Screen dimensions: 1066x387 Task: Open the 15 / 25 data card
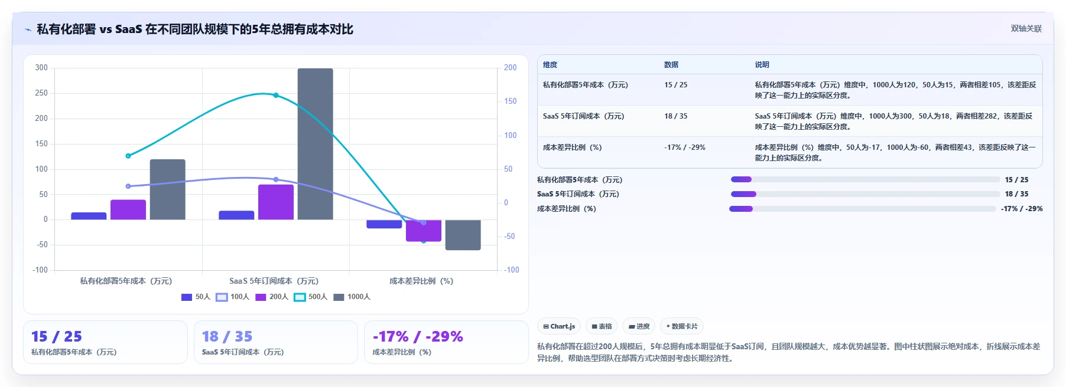click(105, 342)
